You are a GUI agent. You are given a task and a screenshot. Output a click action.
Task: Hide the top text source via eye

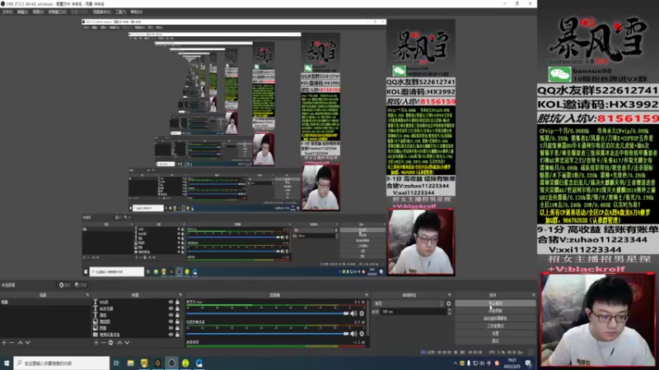tap(171, 302)
